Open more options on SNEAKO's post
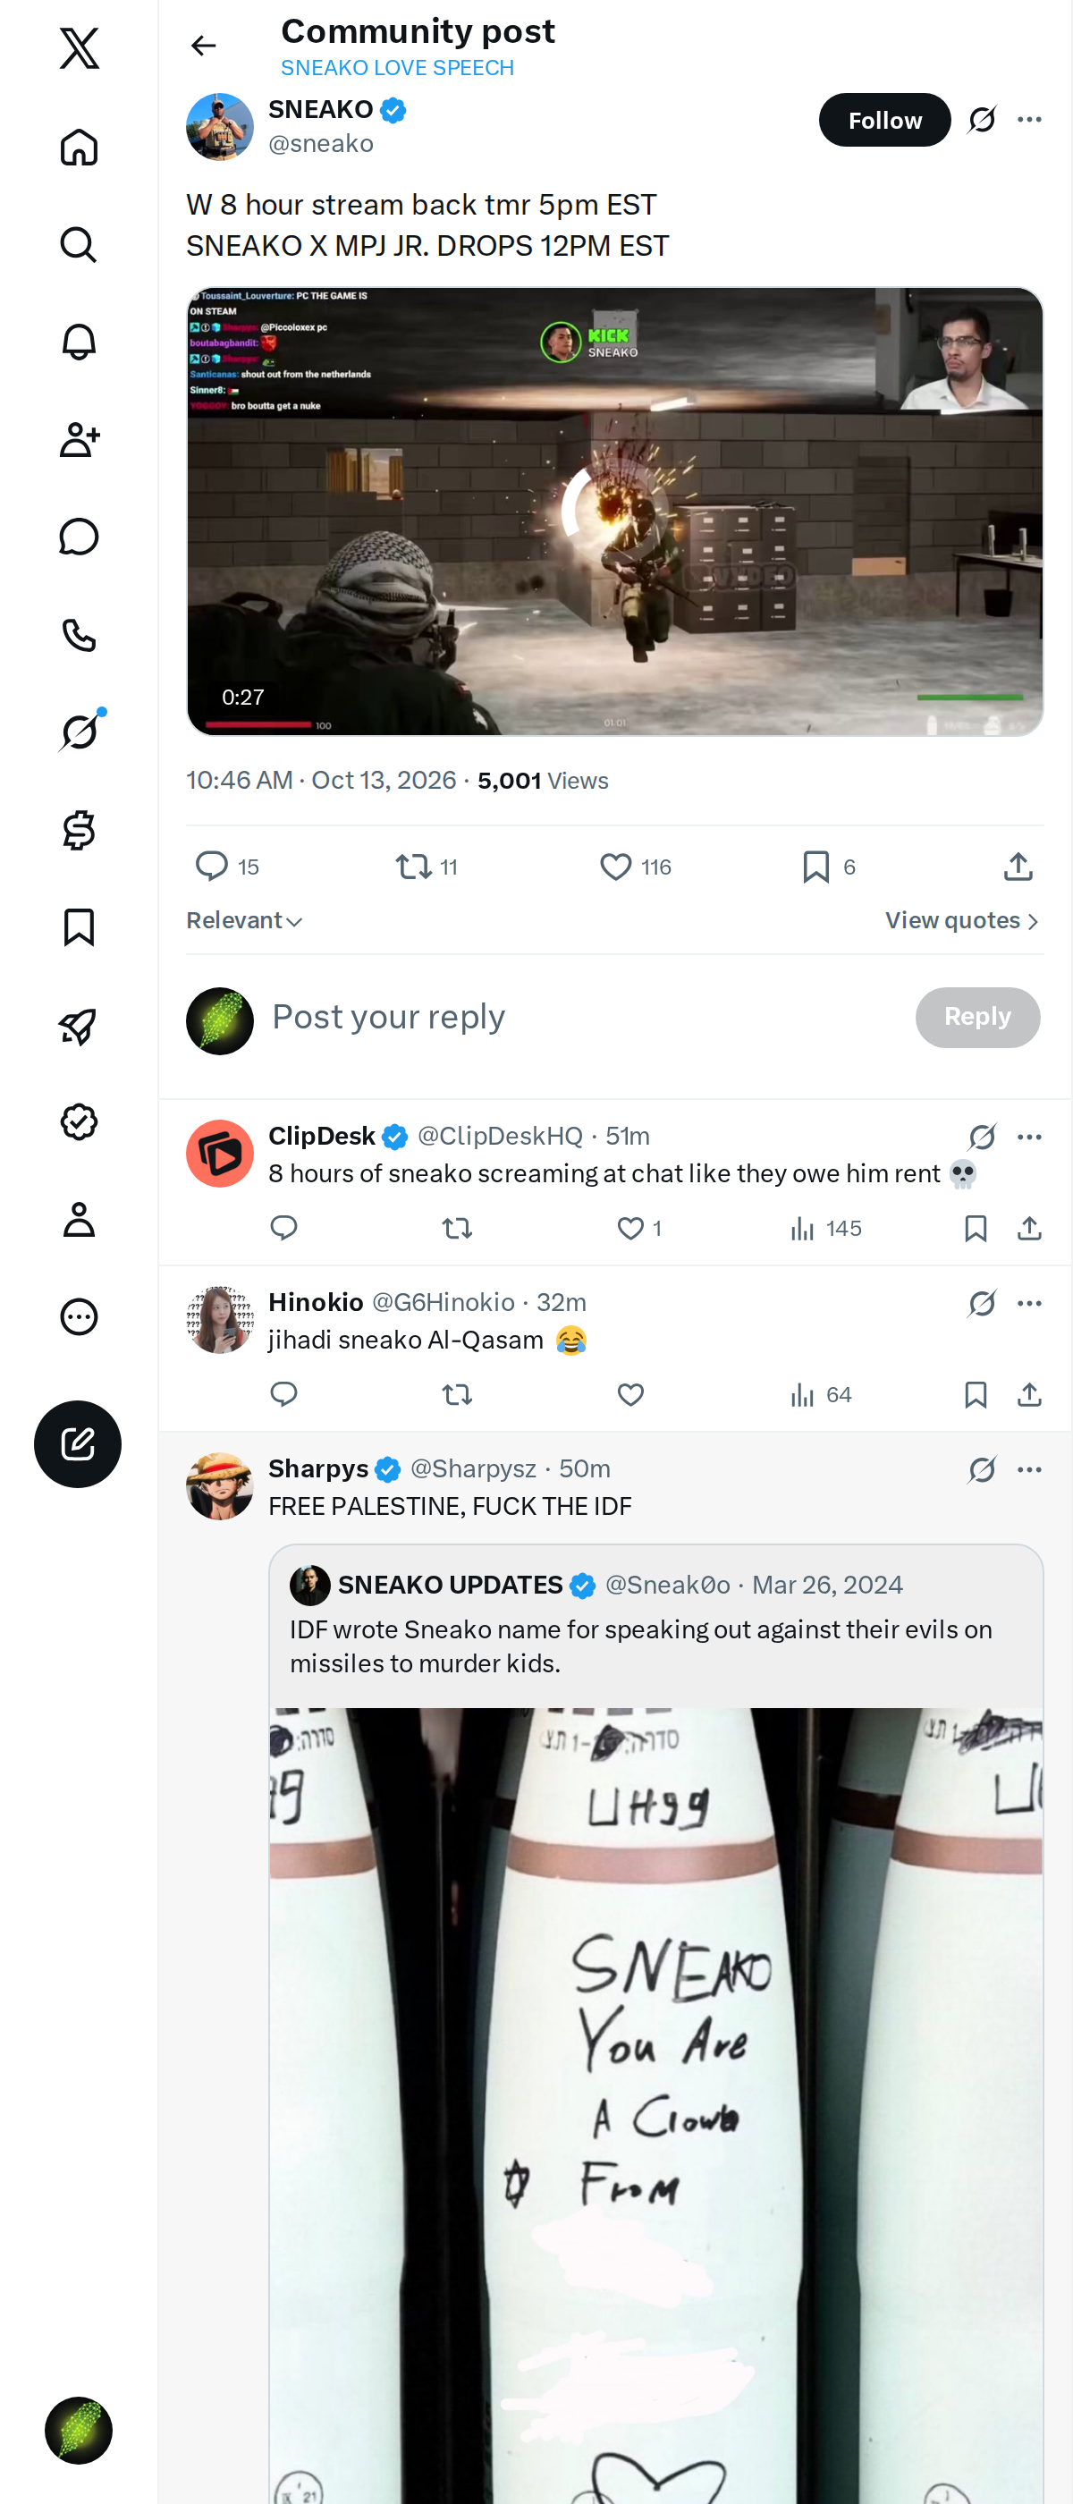 (x=1029, y=120)
